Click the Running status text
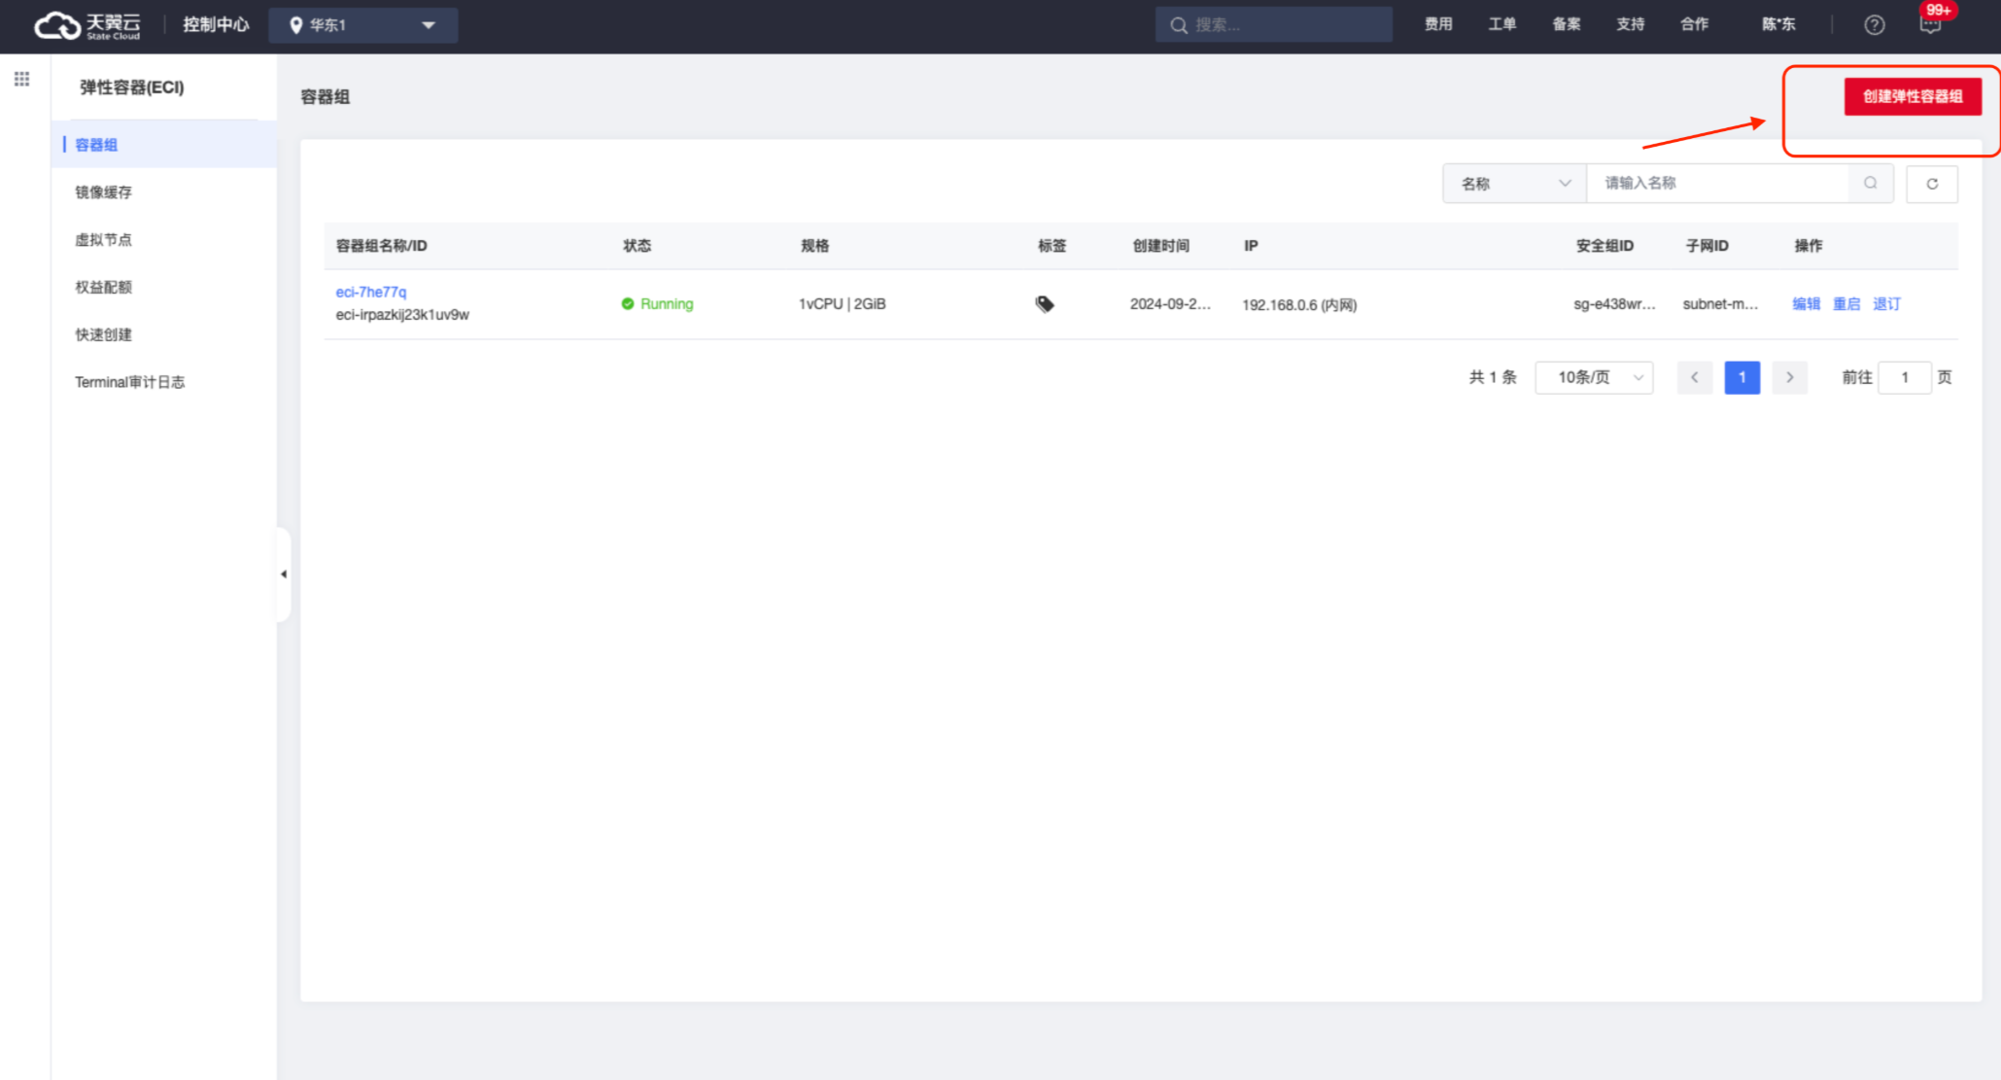The height and width of the screenshot is (1080, 2001). tap(667, 304)
